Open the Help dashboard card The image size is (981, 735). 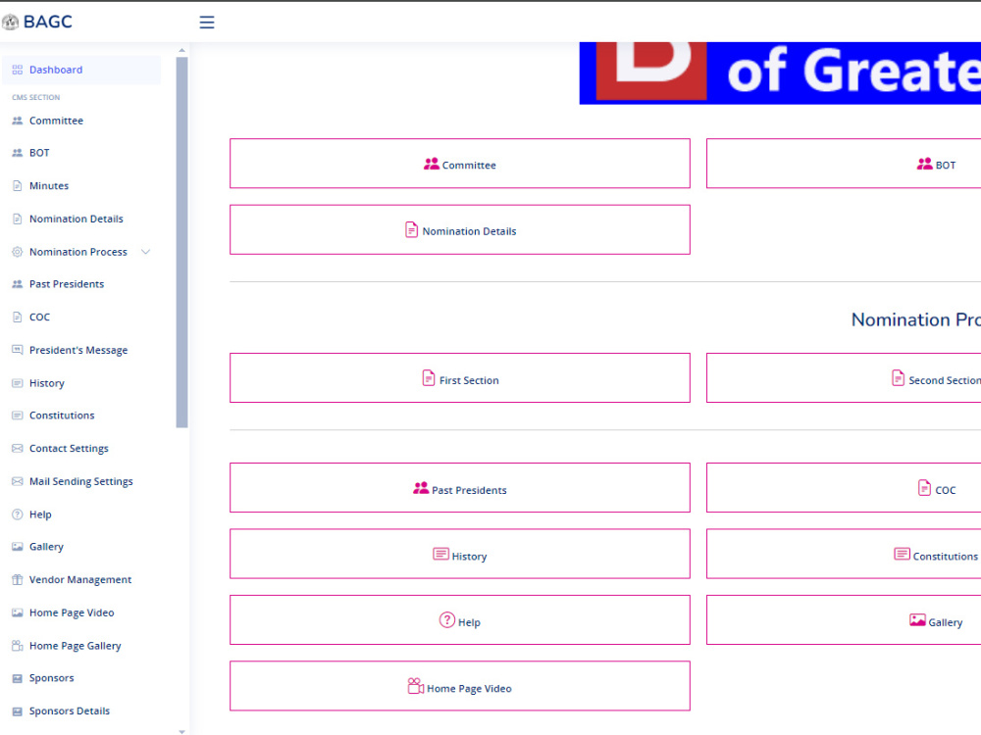(460, 619)
